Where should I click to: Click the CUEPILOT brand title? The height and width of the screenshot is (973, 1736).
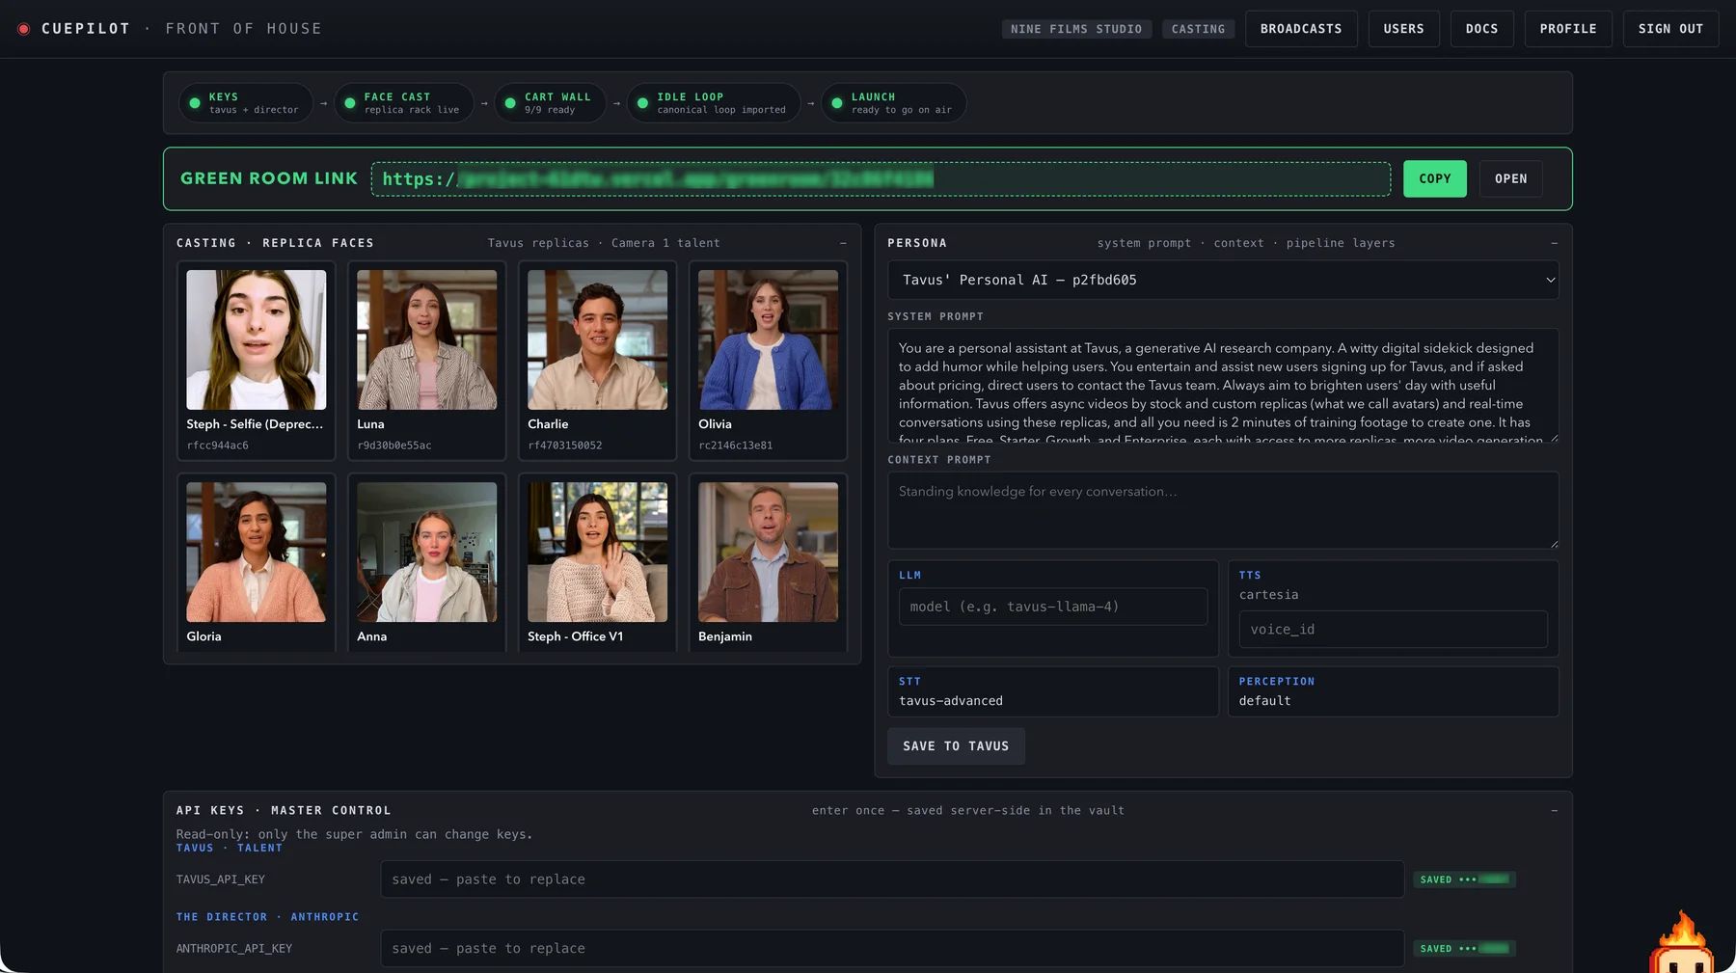pos(86,29)
